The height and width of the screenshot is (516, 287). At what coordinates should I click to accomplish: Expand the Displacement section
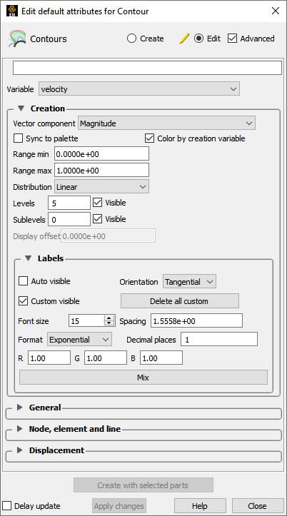tap(20, 450)
